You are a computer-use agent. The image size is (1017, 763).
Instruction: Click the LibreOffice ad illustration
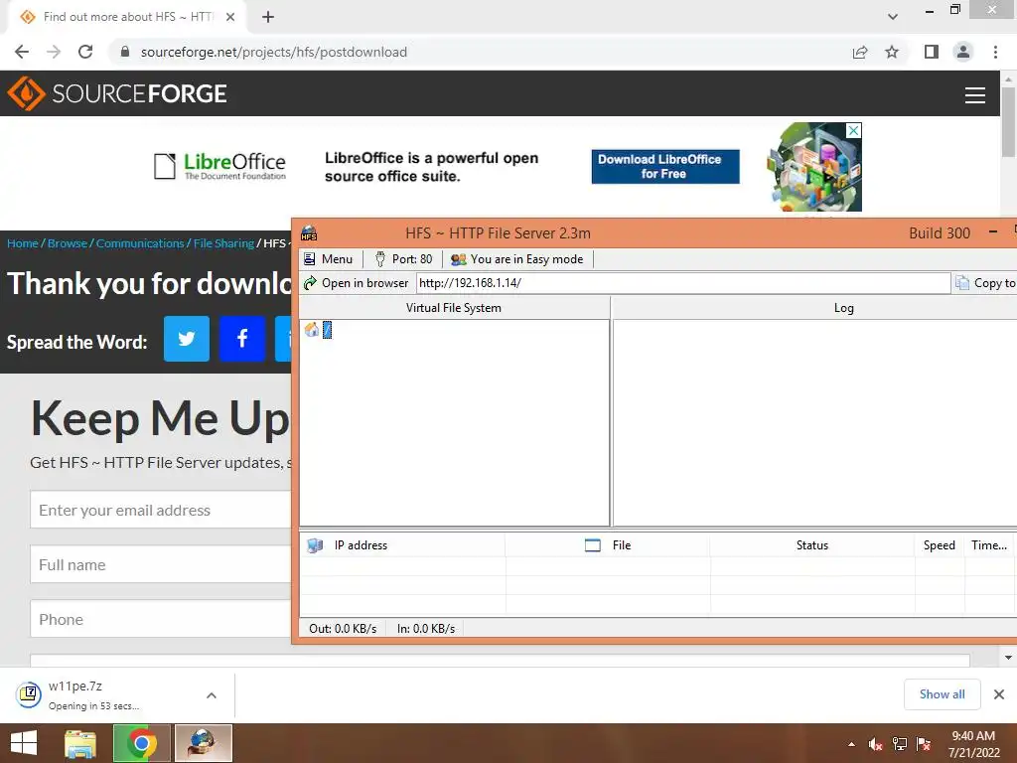click(x=813, y=169)
